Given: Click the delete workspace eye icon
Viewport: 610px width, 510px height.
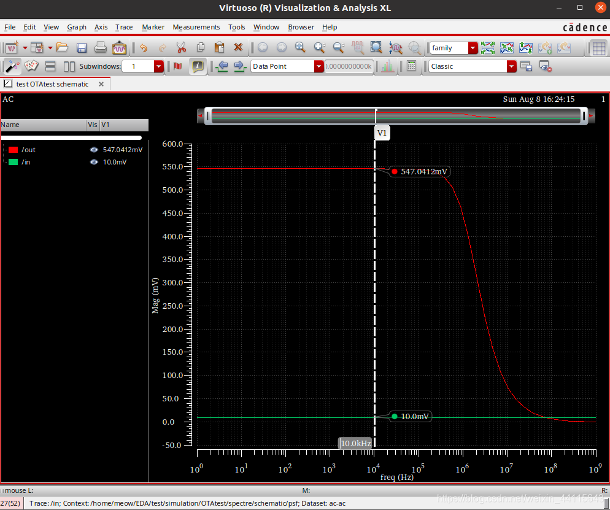Looking at the screenshot, I should click(545, 66).
